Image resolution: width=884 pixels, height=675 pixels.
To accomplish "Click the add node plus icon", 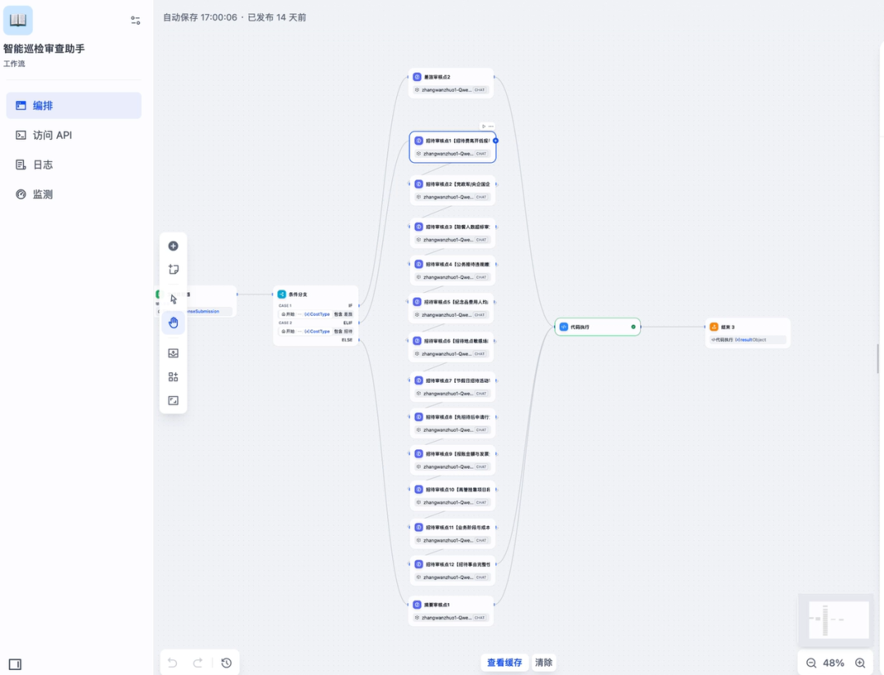I will click(173, 246).
